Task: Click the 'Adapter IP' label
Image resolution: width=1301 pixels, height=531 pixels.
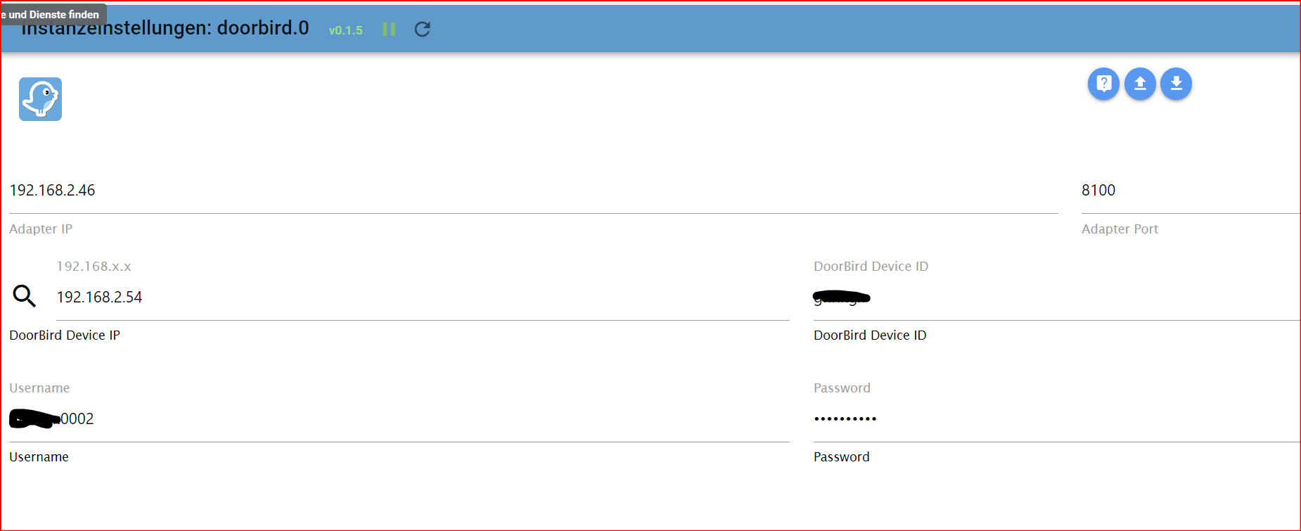Action: point(41,229)
